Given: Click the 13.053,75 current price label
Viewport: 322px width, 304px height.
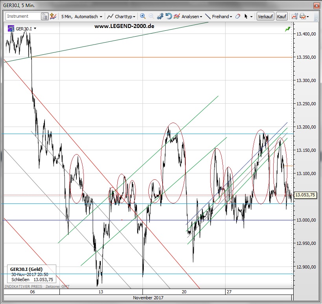Looking at the screenshot, I should tap(306, 195).
